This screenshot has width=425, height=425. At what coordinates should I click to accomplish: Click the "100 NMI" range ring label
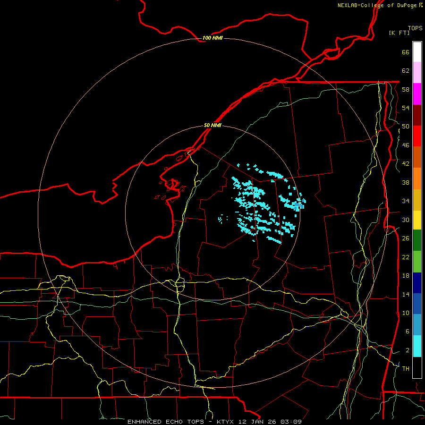[x=212, y=38]
